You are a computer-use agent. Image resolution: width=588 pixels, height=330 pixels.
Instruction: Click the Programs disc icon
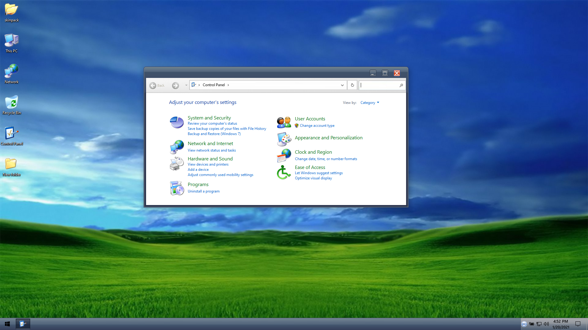point(177,188)
